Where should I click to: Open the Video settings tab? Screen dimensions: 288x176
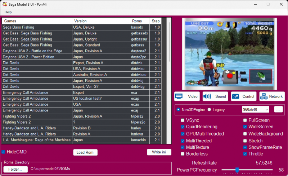[187, 96]
